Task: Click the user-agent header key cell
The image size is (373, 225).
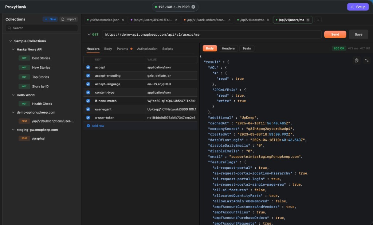Action: pos(119,109)
